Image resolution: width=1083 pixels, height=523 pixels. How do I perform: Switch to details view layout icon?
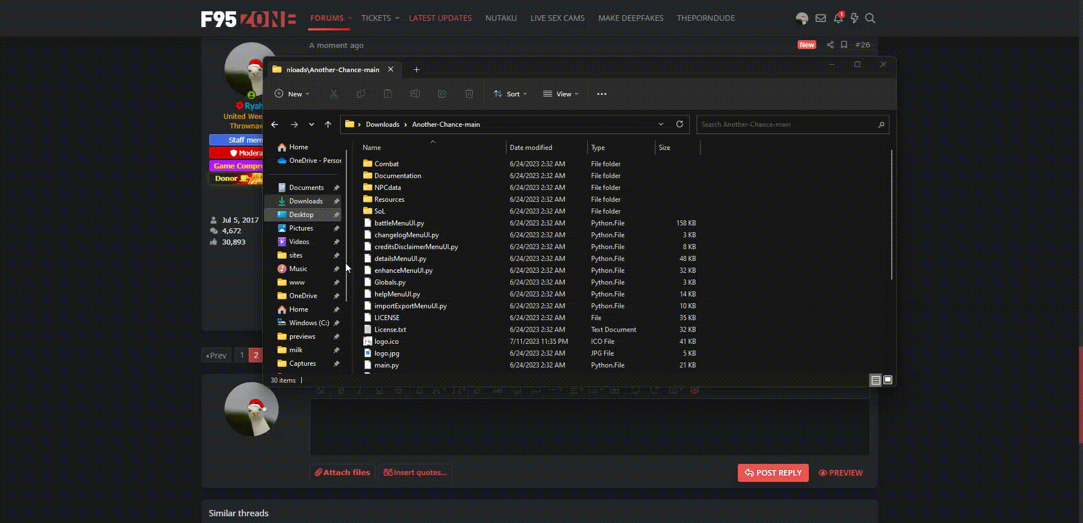876,380
